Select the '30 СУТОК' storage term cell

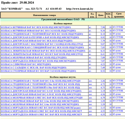point(118,44)
